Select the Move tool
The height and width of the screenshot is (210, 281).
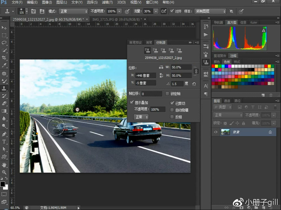[4, 28]
